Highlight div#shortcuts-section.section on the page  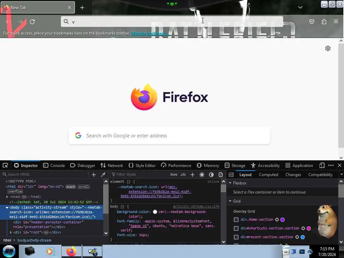(x=303, y=228)
